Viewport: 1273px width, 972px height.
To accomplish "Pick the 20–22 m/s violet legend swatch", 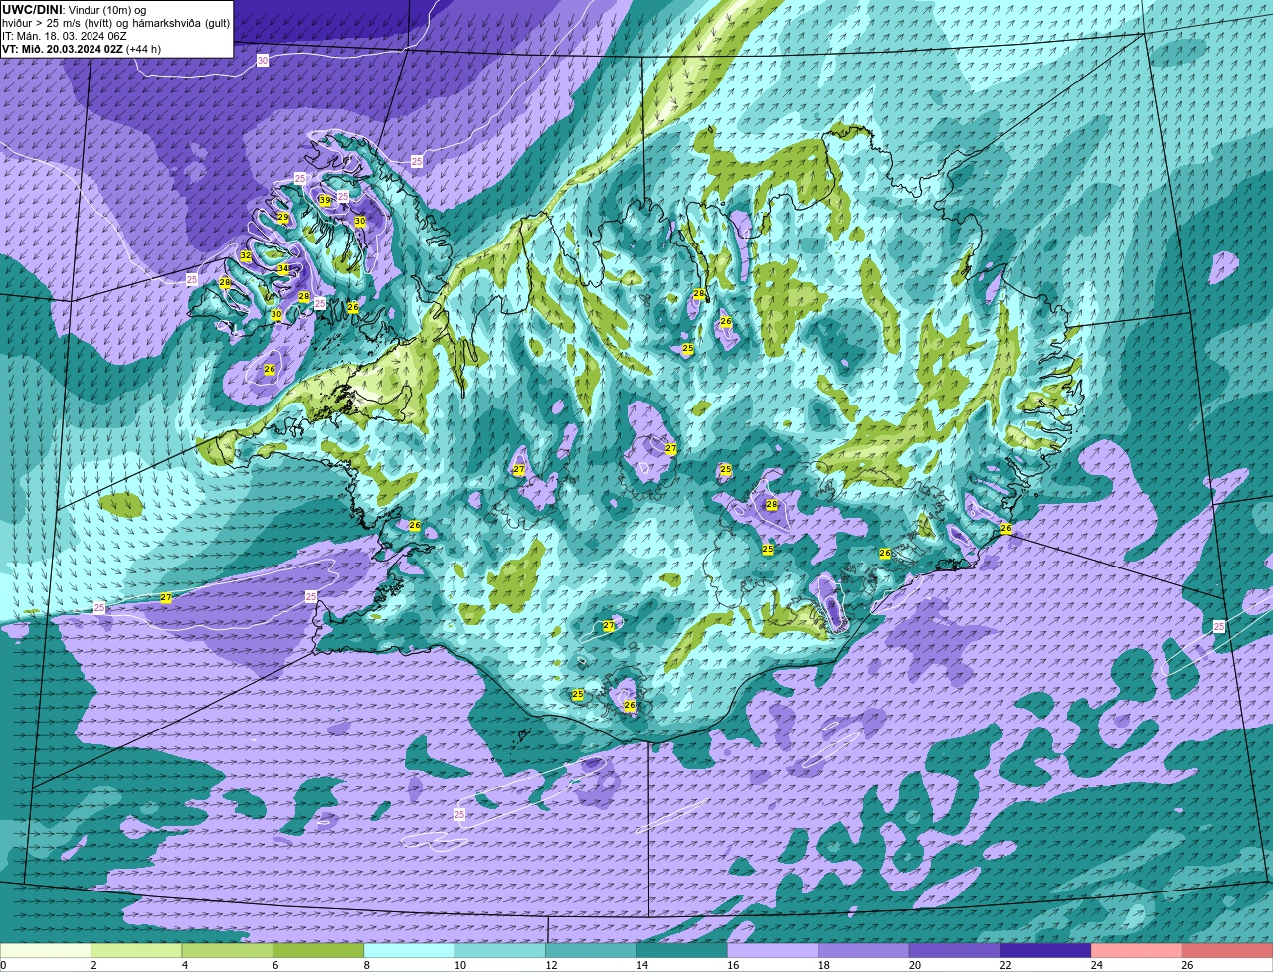I will tap(956, 951).
